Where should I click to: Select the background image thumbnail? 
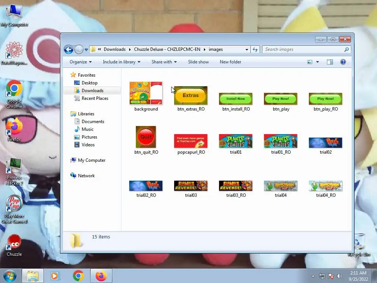(146, 93)
